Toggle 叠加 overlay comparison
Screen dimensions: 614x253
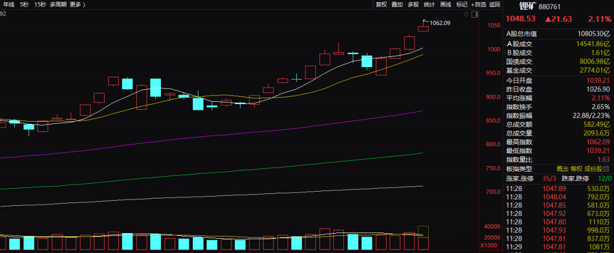[x=397, y=5]
